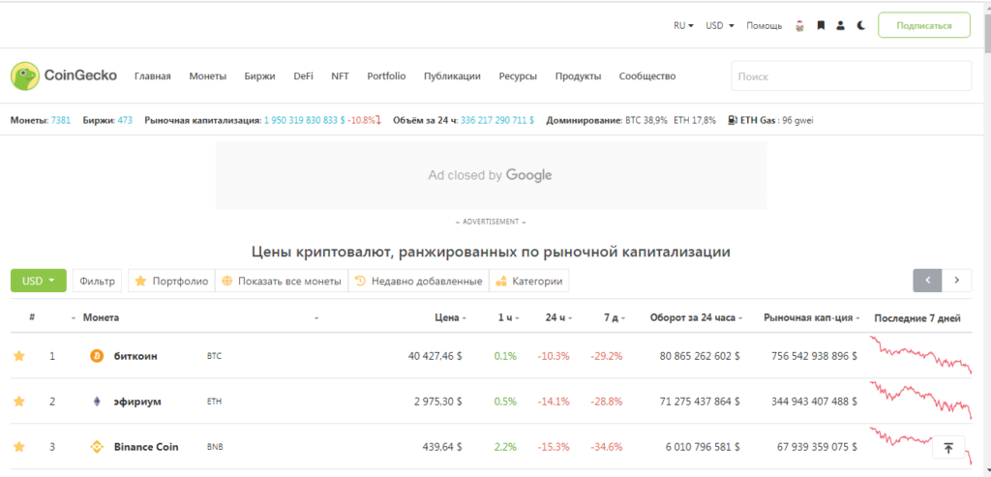Image resolution: width=991 pixels, height=477 pixels.
Task: Click the Подписаться button
Action: [924, 25]
